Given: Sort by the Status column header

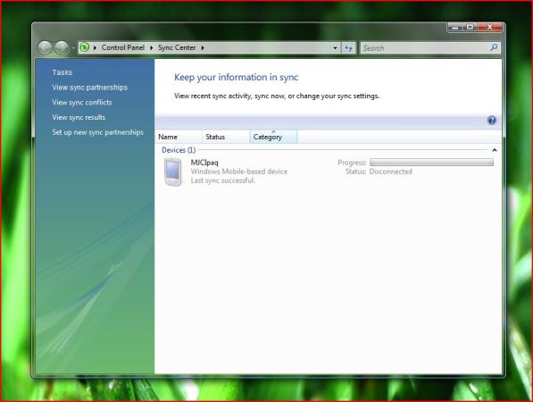Looking at the screenshot, I should click(x=226, y=137).
